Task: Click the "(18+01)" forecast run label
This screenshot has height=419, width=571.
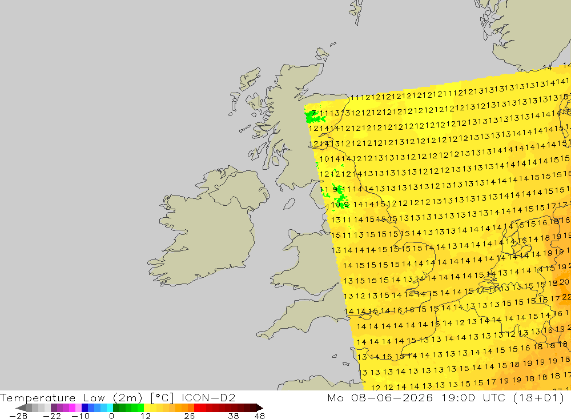Action: 538,397
